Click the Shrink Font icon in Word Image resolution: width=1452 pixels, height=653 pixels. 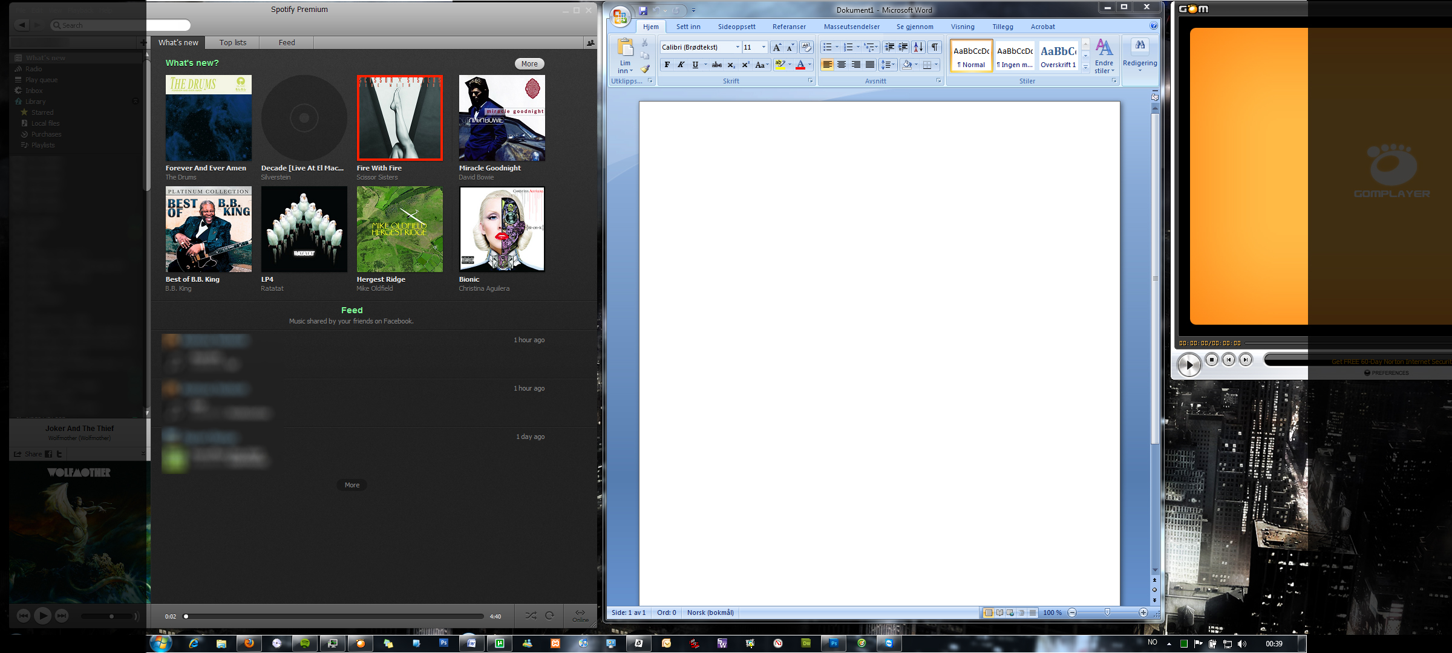(x=790, y=47)
